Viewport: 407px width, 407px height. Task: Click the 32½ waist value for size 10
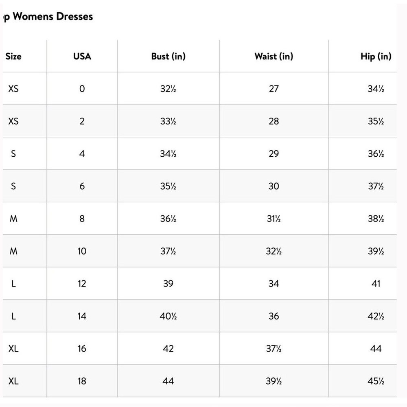[274, 251]
